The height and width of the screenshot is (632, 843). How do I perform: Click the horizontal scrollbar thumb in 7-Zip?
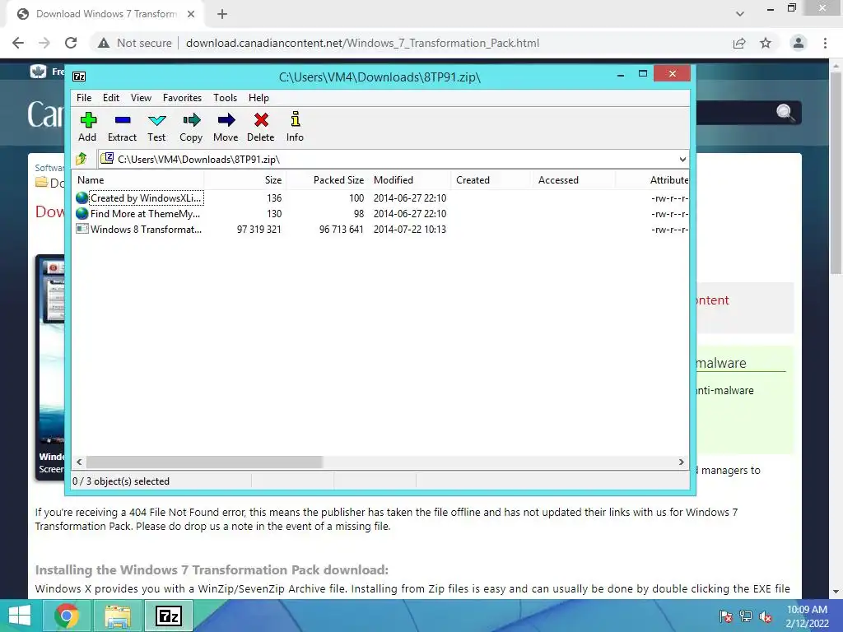(204, 462)
